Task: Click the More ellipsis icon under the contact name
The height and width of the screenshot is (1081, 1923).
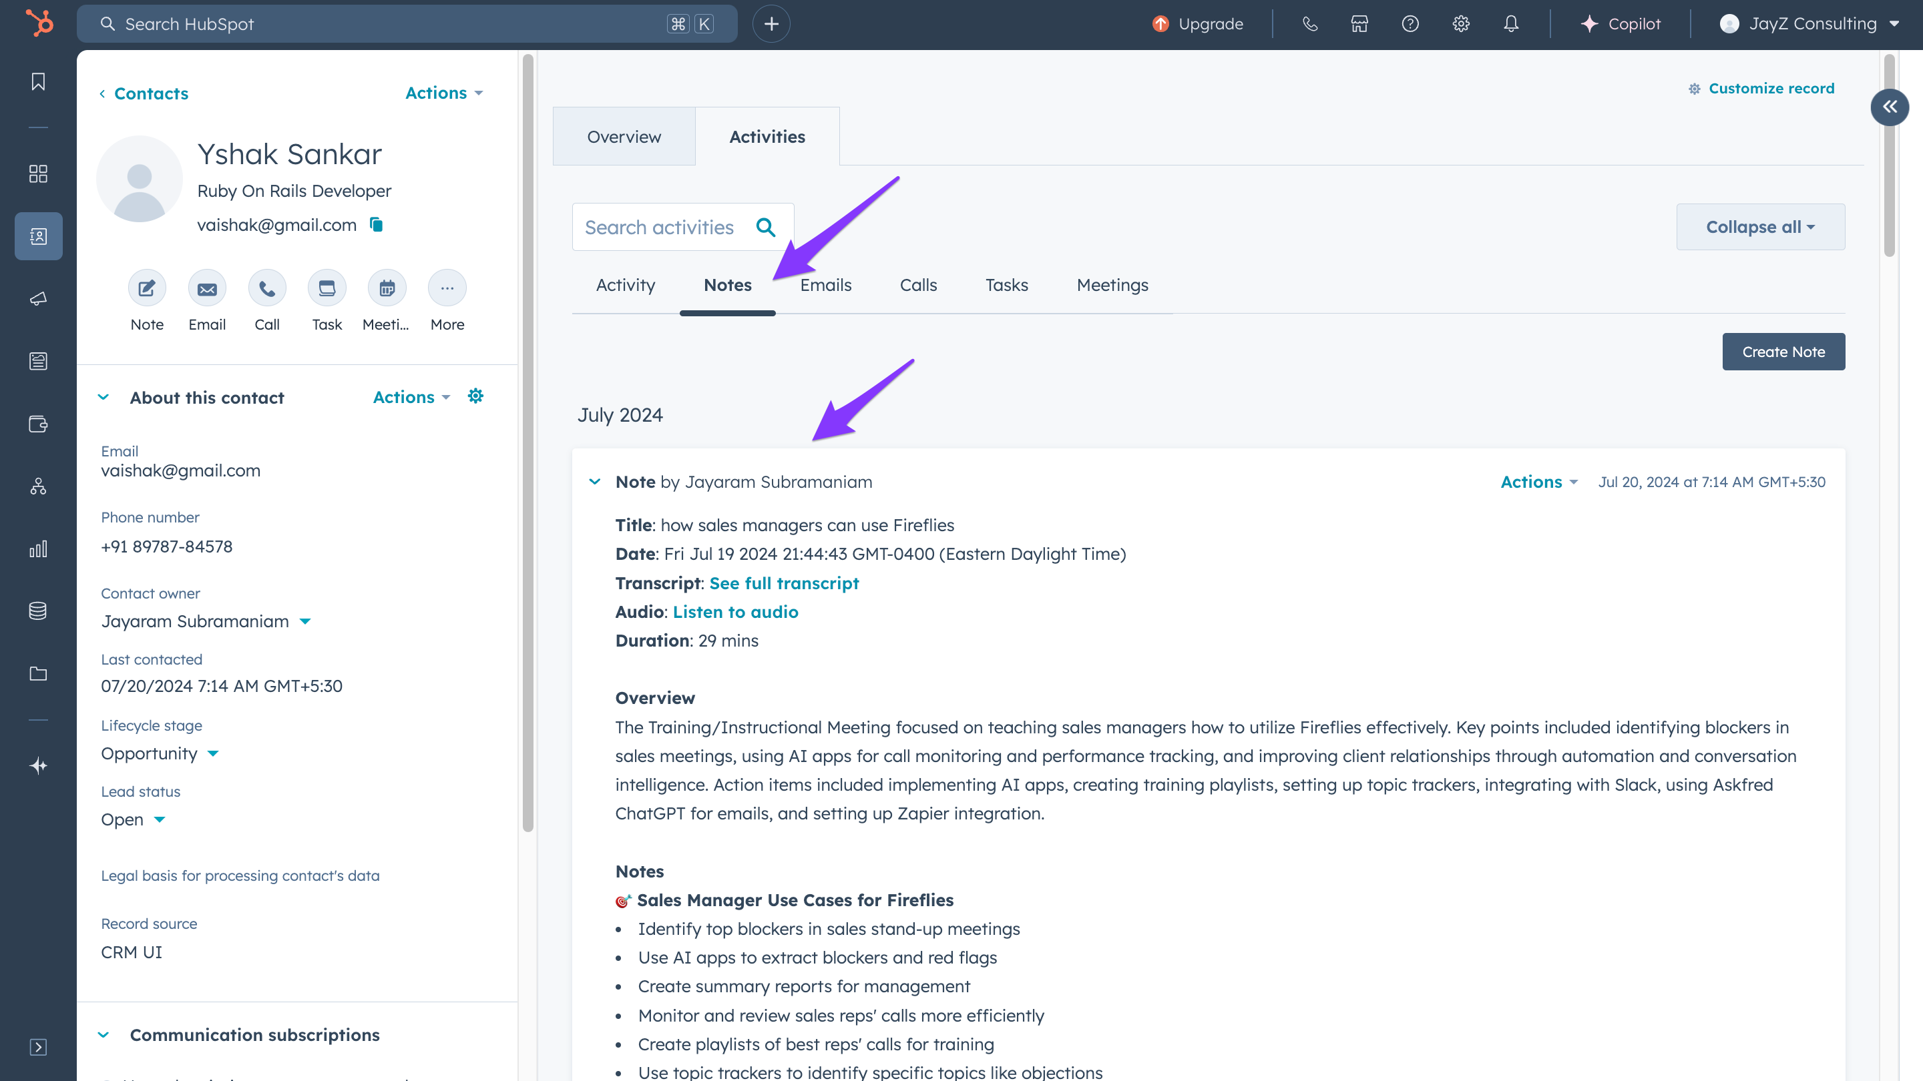Action: (x=447, y=288)
